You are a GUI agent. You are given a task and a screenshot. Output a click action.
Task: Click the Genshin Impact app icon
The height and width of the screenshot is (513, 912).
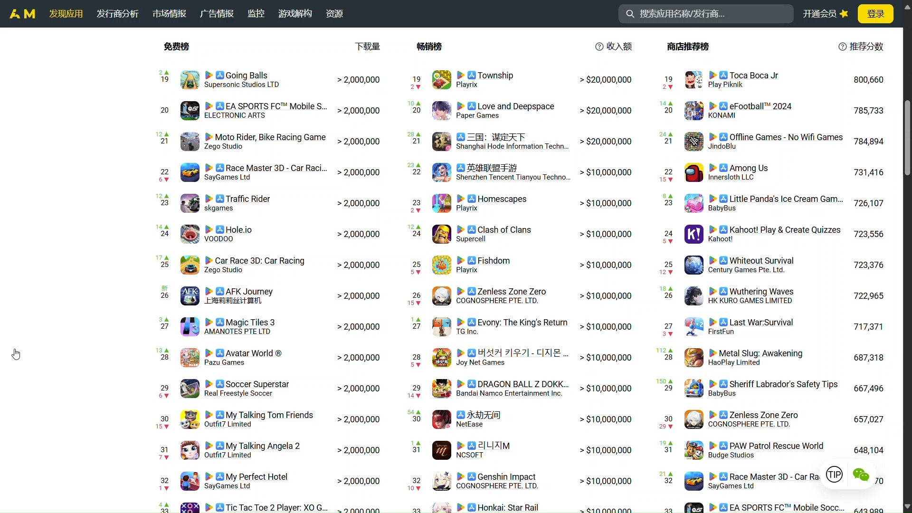pyautogui.click(x=442, y=481)
